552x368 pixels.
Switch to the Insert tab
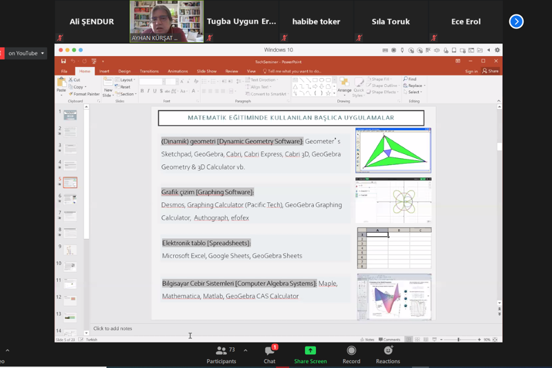click(x=104, y=71)
